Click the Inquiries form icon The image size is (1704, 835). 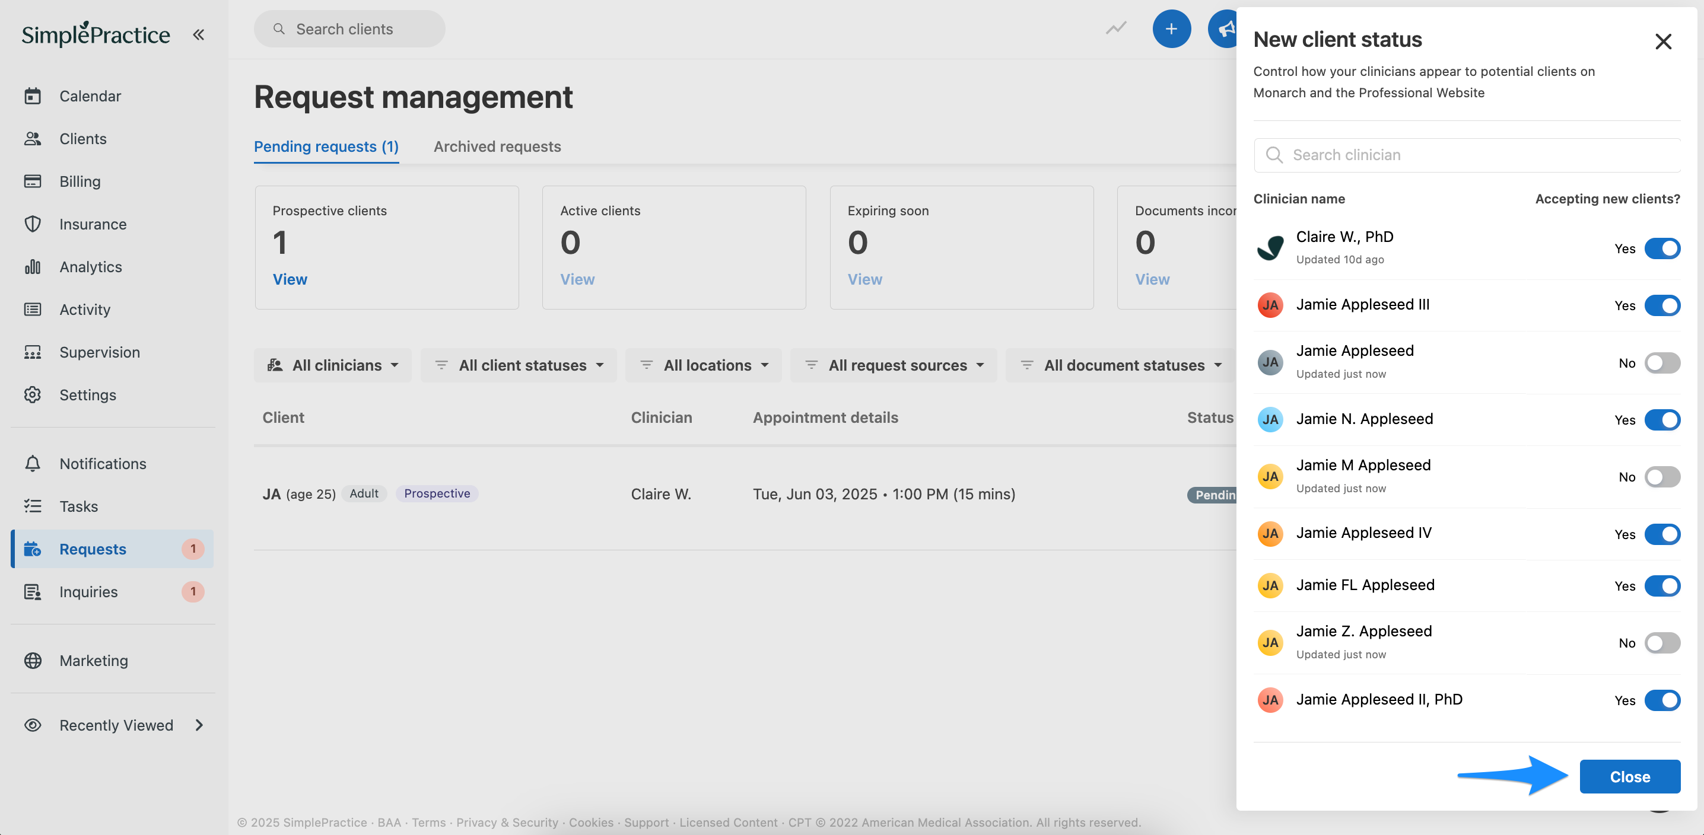click(x=33, y=592)
